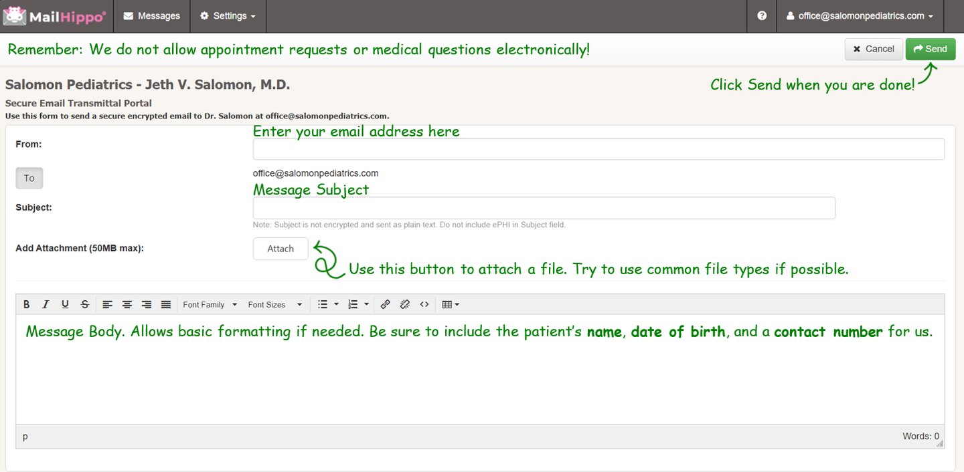Click the Attach button

point(280,249)
